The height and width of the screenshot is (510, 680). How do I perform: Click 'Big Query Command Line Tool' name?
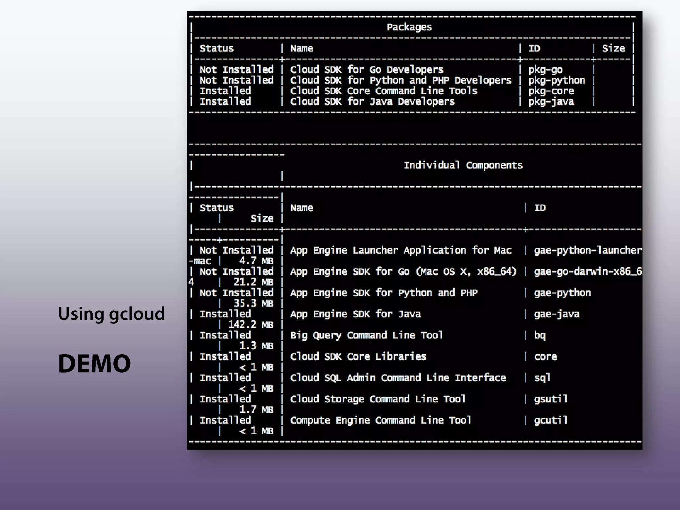click(367, 335)
